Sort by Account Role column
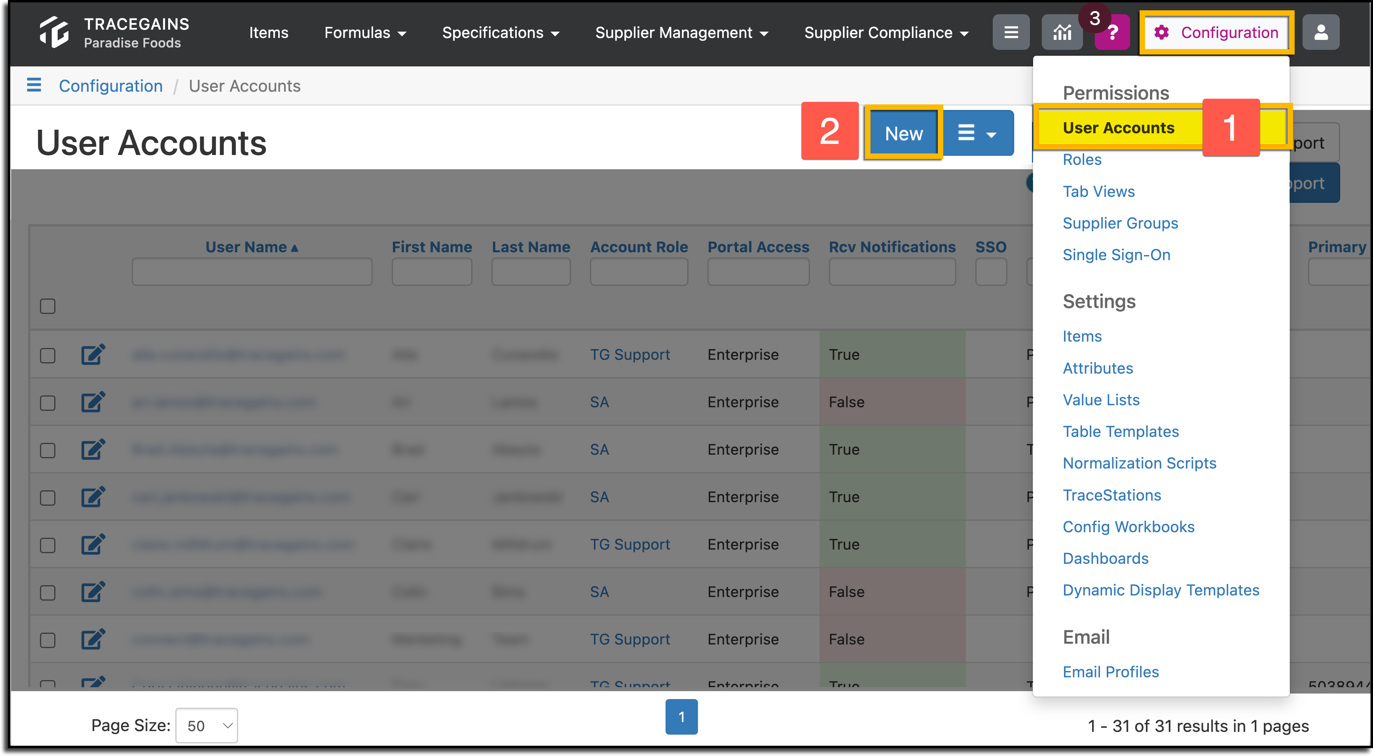 coord(639,247)
